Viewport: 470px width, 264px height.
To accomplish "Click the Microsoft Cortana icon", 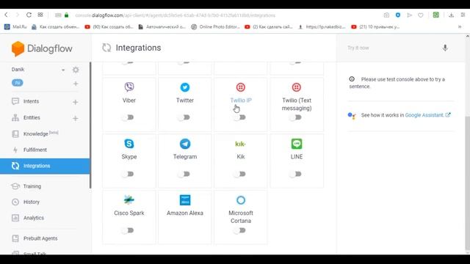I will tap(241, 200).
